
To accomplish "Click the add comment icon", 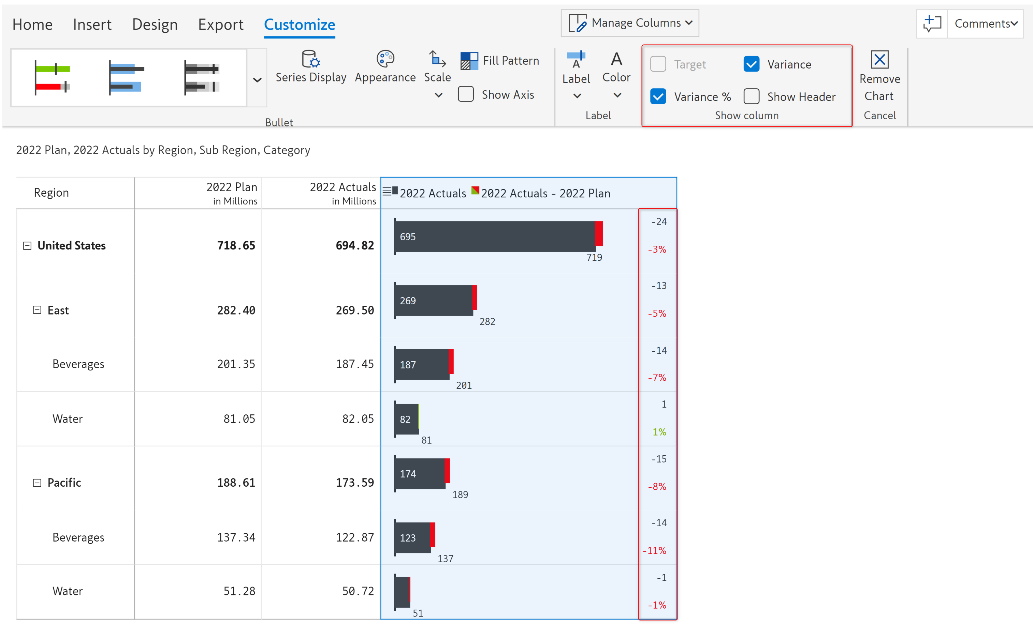I will pyautogui.click(x=932, y=24).
